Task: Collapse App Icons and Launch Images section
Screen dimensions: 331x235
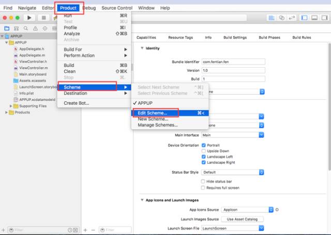Action: coord(142,200)
